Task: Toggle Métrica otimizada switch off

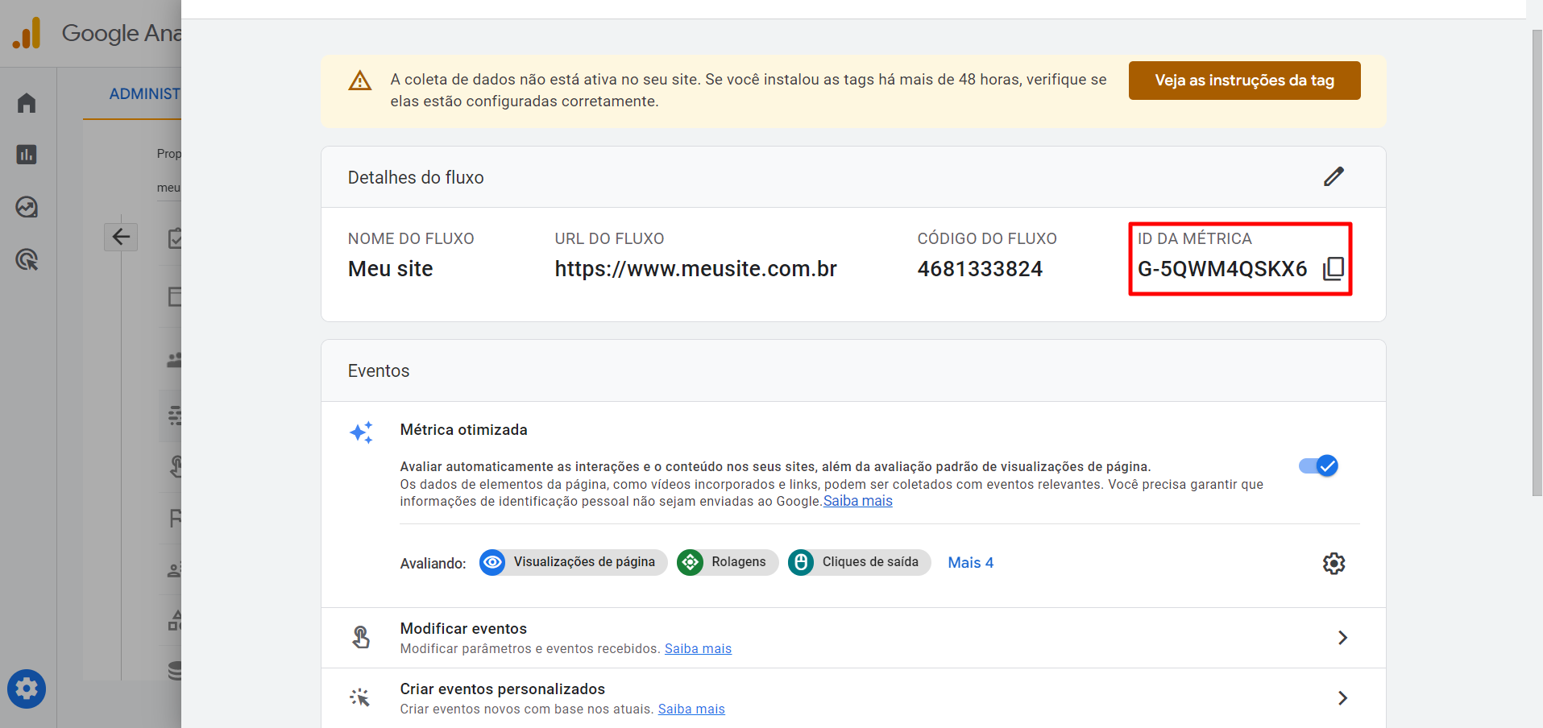Action: [x=1319, y=465]
